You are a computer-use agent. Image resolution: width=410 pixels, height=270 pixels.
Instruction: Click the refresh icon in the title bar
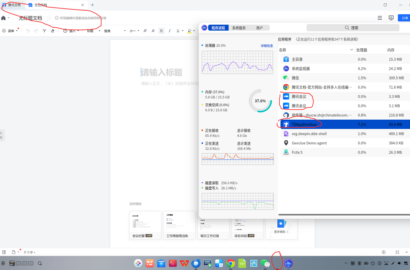[x=385, y=5]
